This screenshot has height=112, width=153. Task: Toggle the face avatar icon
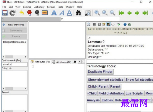pyautogui.click(x=108, y=24)
